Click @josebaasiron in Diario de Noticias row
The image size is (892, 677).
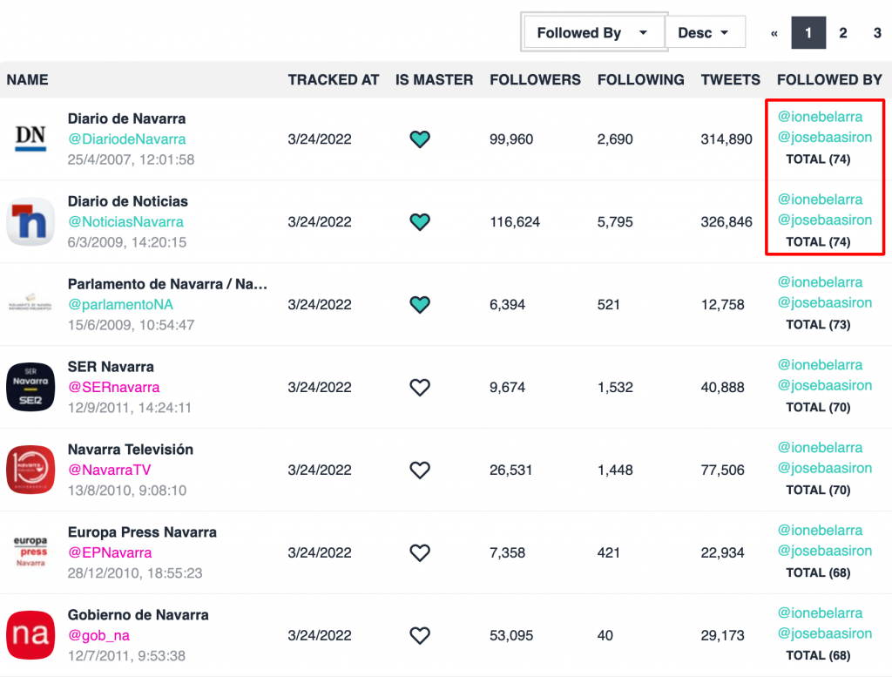tap(825, 220)
